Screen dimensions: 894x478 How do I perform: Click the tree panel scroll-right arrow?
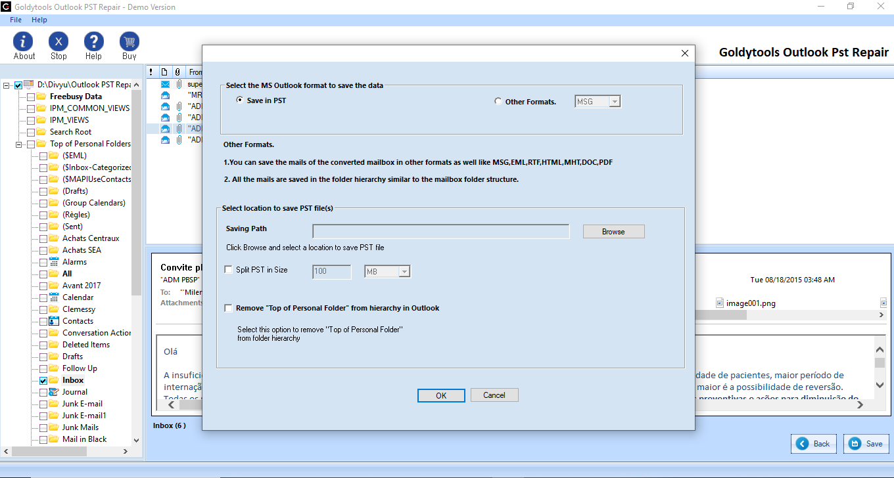pos(126,452)
